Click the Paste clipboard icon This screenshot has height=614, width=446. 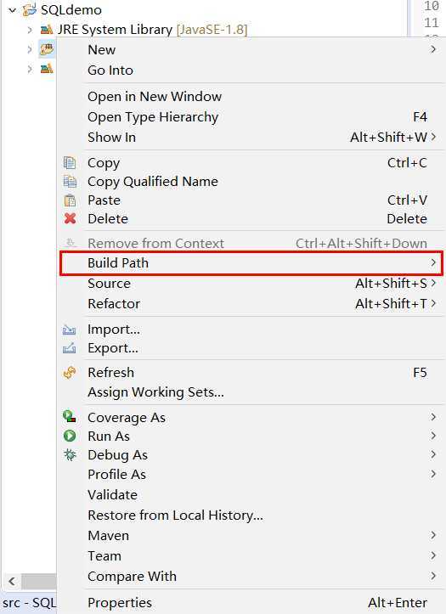70,200
